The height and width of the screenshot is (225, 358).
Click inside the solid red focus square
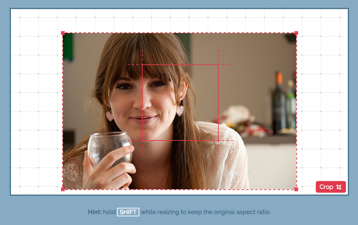(180, 103)
